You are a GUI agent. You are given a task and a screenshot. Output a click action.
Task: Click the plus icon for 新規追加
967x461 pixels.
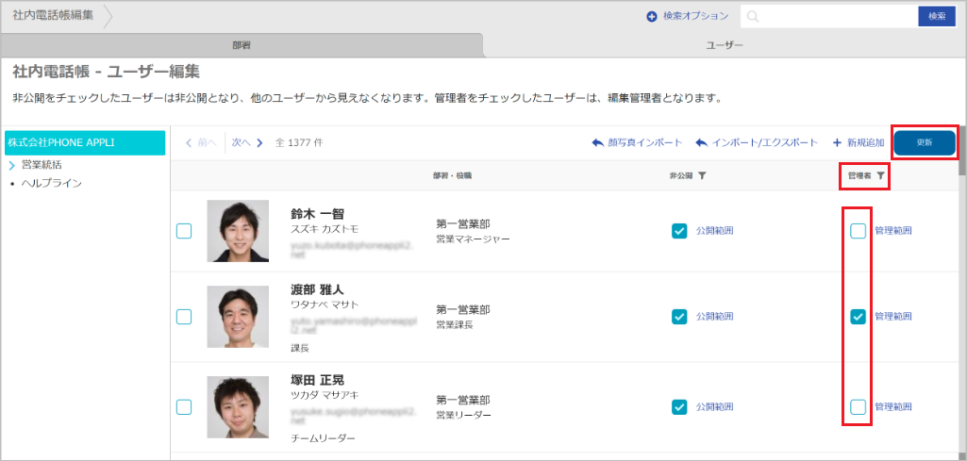click(x=837, y=143)
